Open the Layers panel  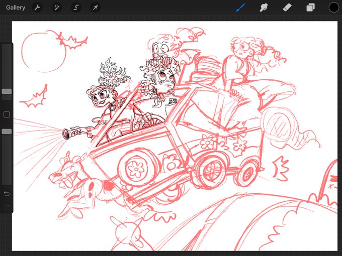point(310,8)
